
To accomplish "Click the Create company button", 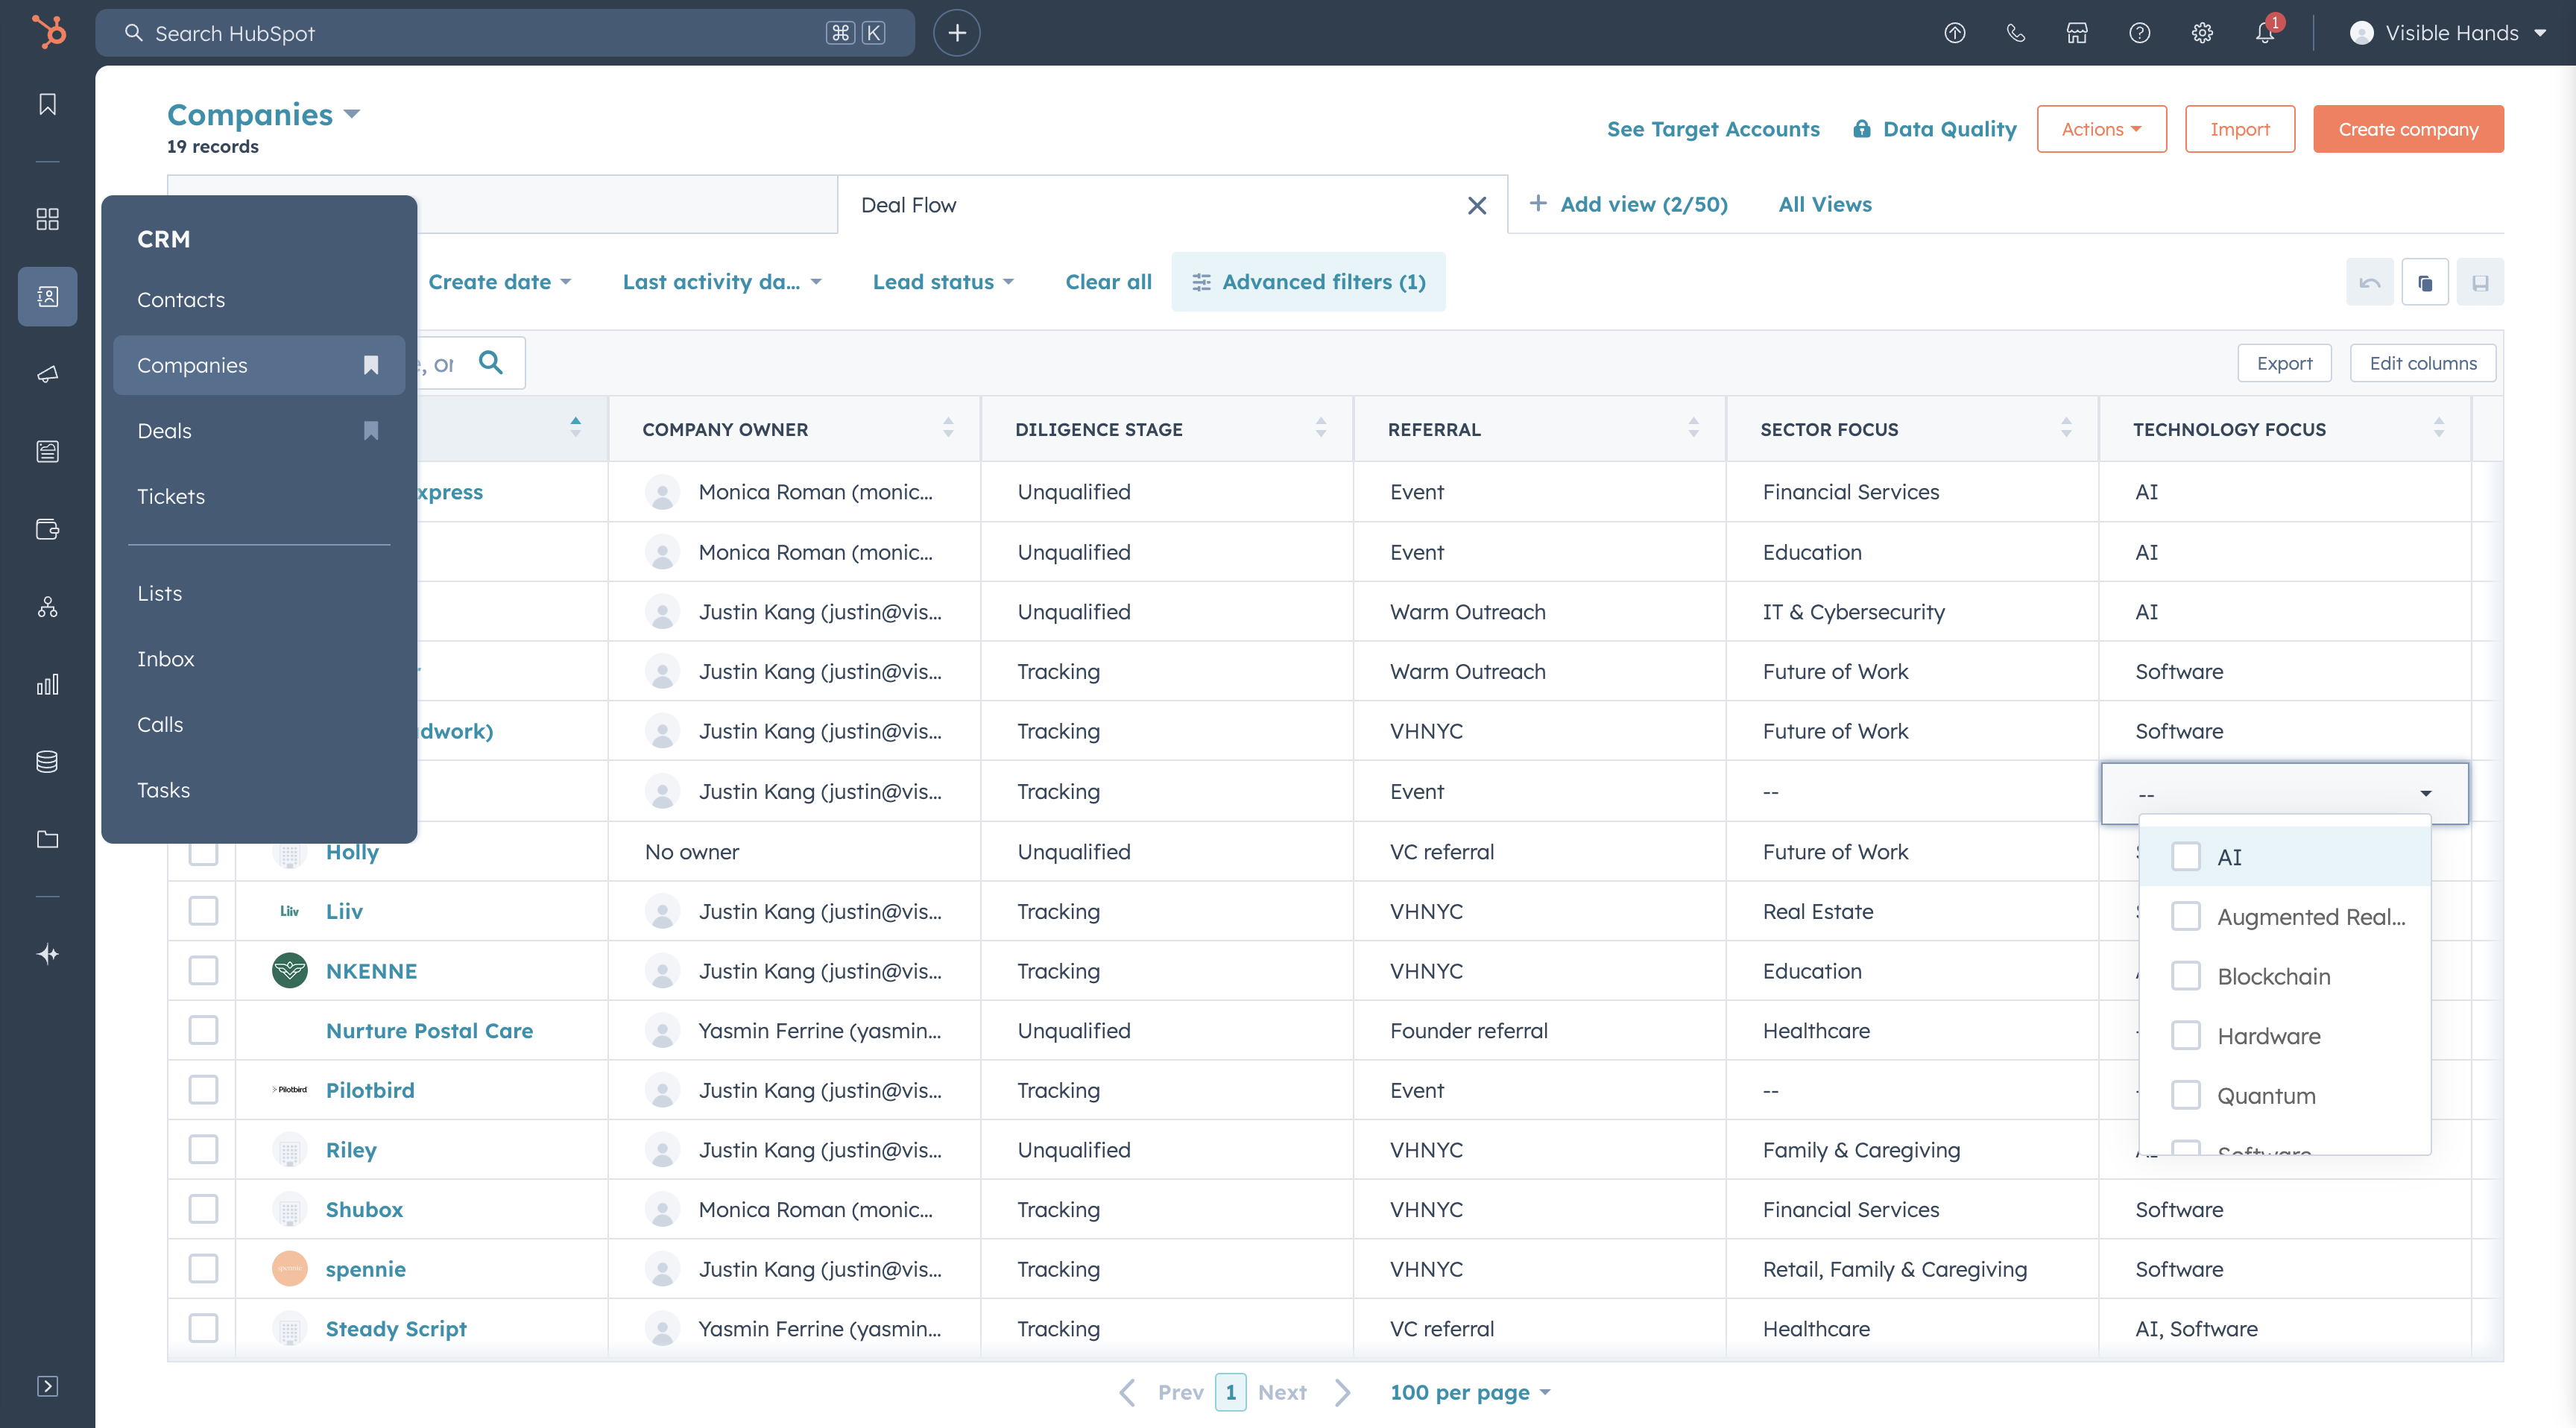I will coord(2408,129).
